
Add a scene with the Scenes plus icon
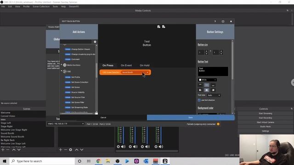(3, 150)
